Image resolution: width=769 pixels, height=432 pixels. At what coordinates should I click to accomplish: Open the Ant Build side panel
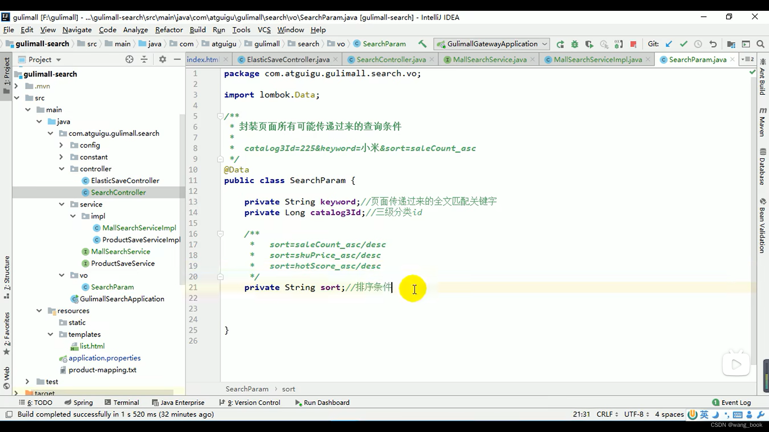tap(763, 77)
